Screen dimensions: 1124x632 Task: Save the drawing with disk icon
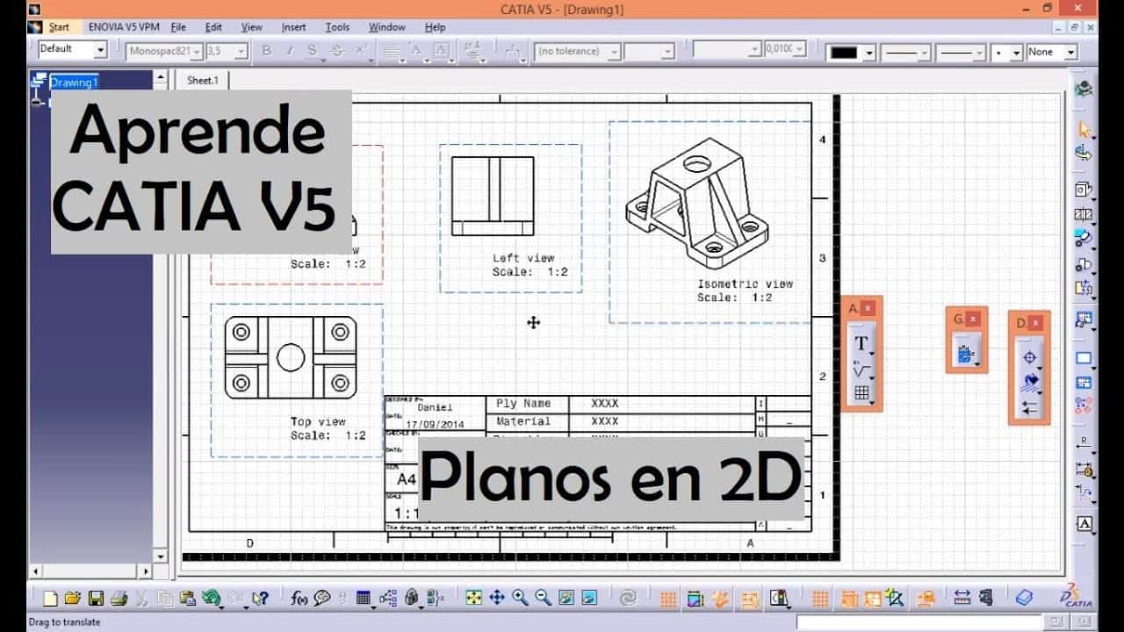(96, 599)
